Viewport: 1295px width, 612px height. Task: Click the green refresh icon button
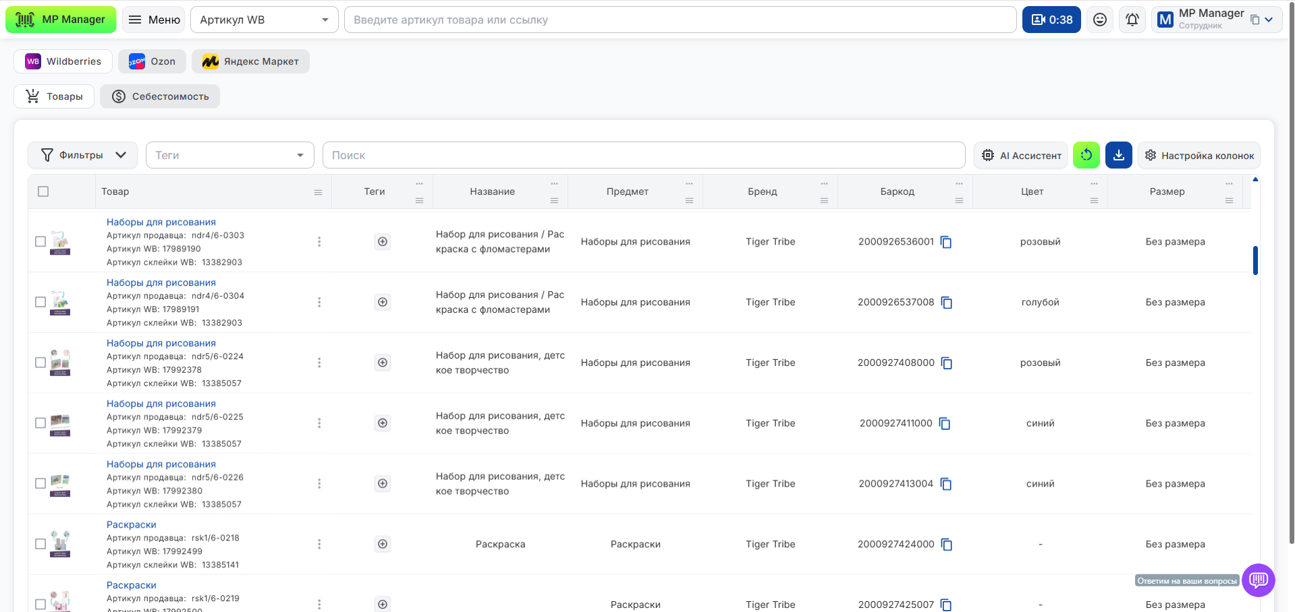(1086, 155)
